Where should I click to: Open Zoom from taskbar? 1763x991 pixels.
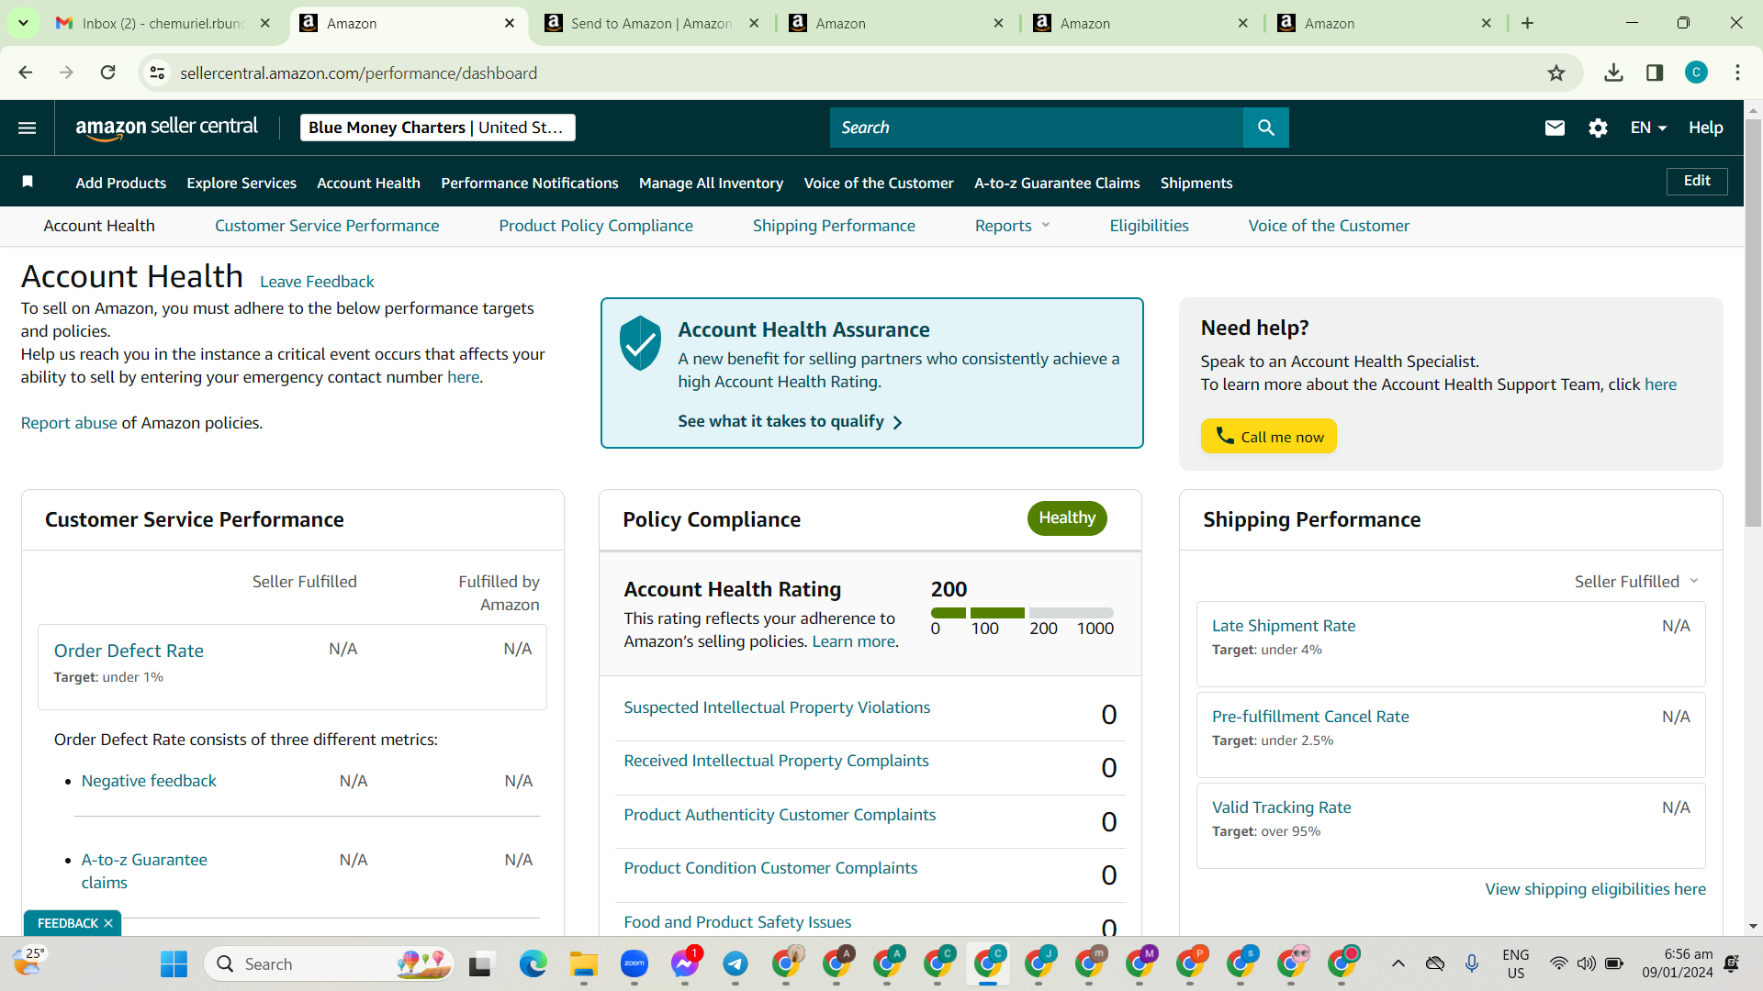(x=634, y=963)
